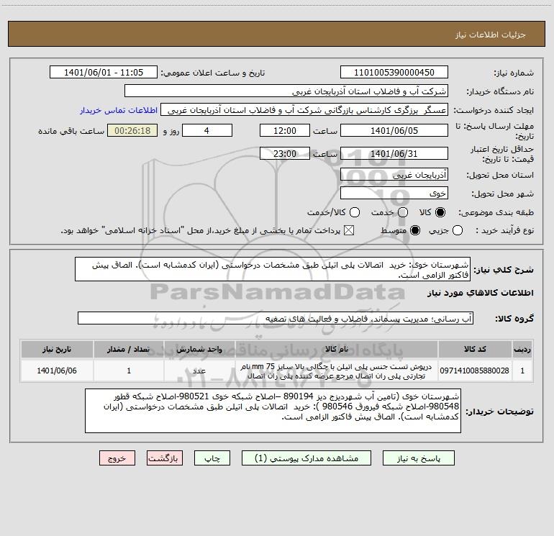
Task: Click the countdown timer 00:26:18
Action: 132,130
